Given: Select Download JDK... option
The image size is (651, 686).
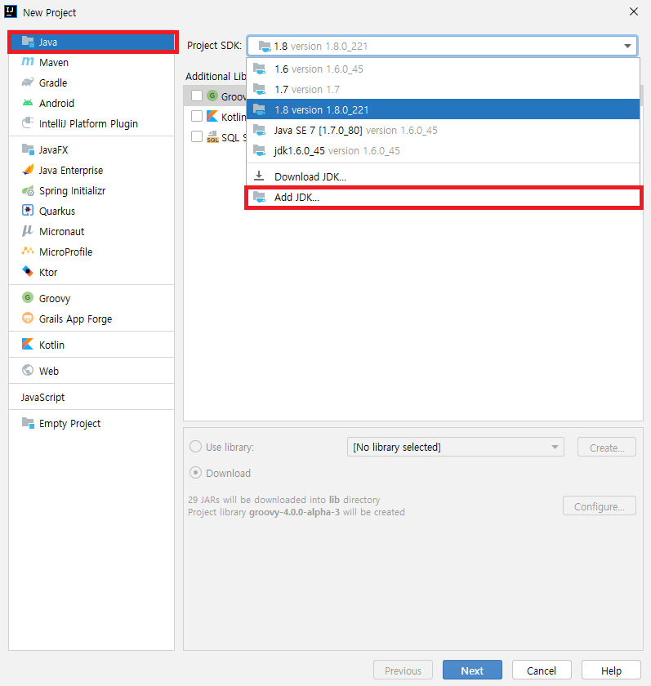Looking at the screenshot, I should coord(443,176).
